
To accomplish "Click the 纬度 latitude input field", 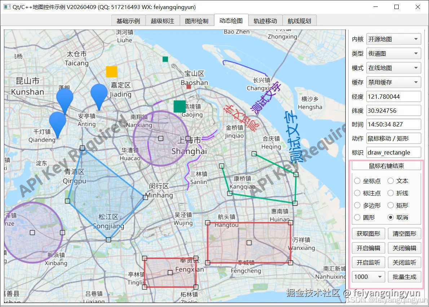I will click(393, 111).
